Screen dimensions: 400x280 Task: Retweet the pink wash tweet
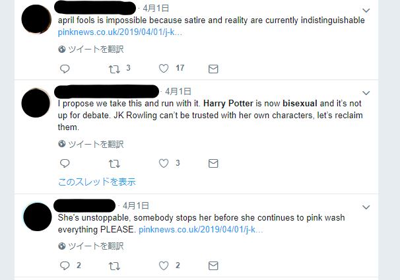(114, 265)
